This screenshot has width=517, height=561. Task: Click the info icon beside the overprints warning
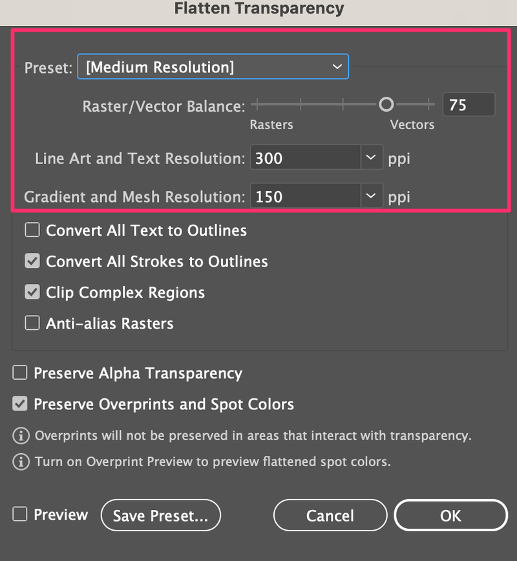pyautogui.click(x=20, y=436)
